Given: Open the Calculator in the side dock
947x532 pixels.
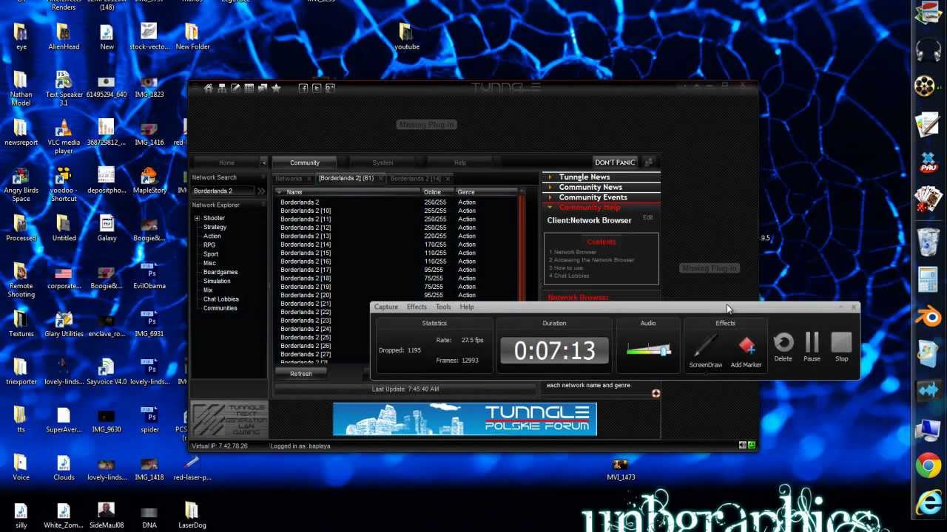Looking at the screenshot, I should tap(929, 279).
